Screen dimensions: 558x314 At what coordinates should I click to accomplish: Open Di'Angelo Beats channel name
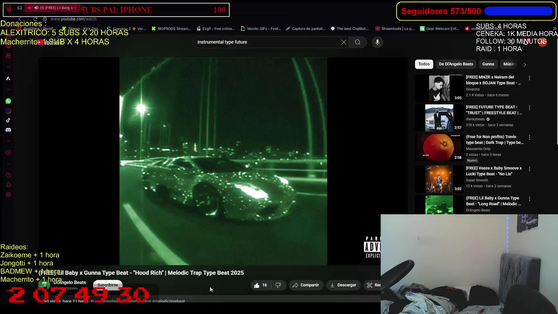(70, 283)
